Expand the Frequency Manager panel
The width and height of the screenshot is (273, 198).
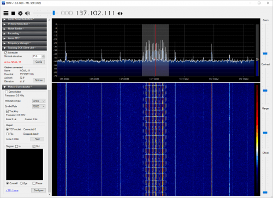point(25,43)
